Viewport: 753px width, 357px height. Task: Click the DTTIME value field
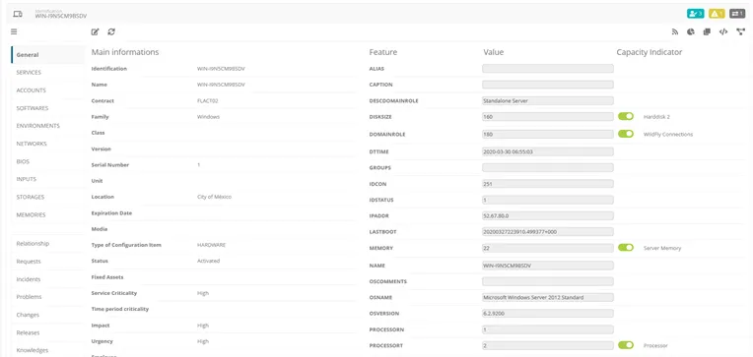547,151
